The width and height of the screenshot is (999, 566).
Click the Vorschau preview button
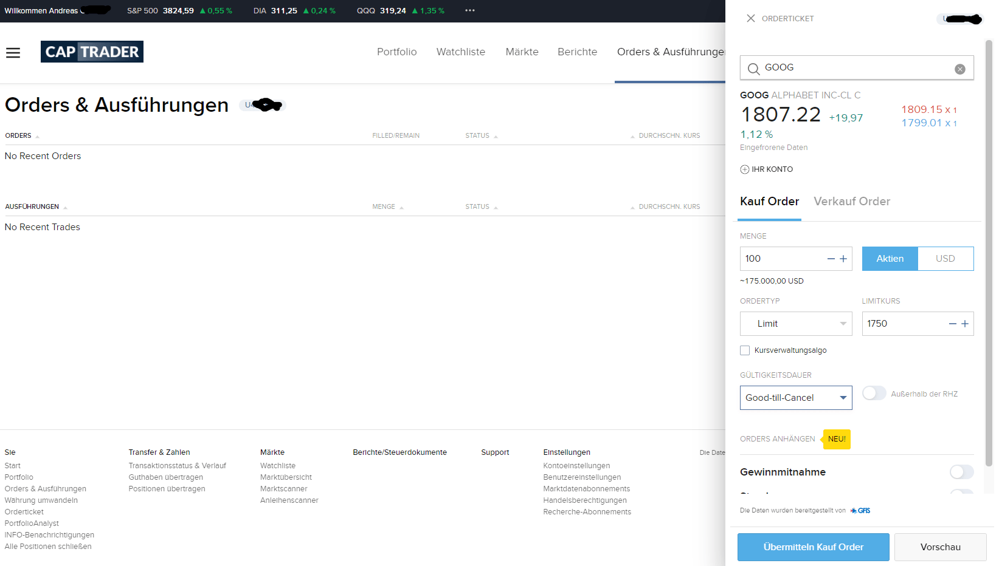point(941,547)
